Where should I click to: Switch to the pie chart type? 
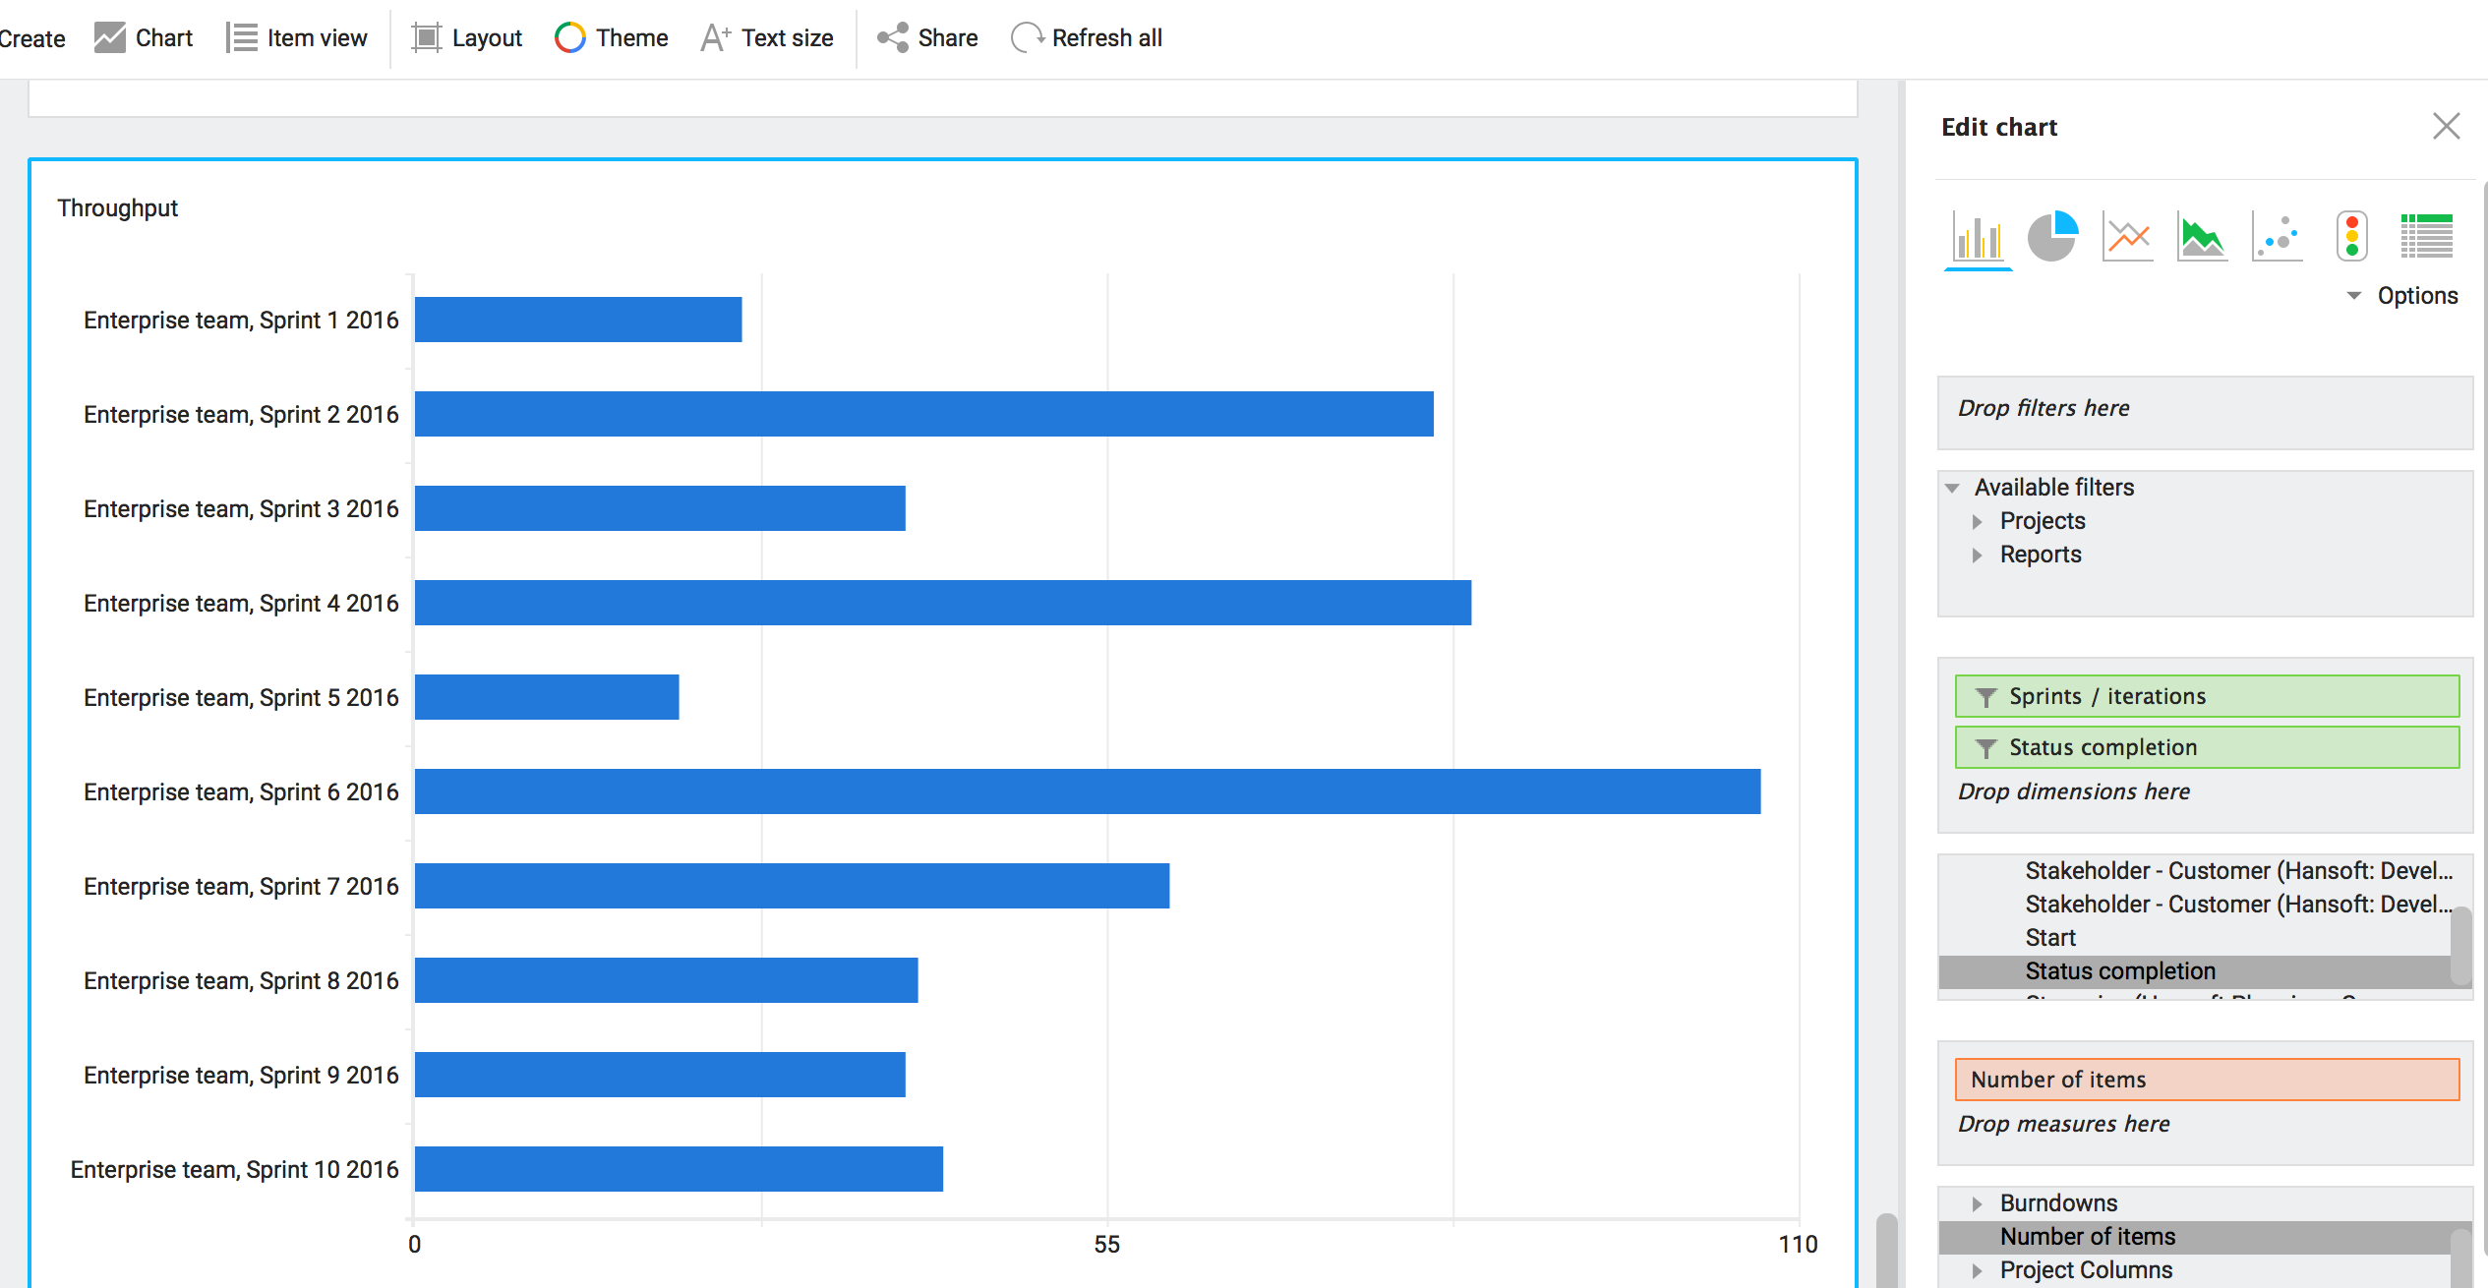(x=2052, y=237)
